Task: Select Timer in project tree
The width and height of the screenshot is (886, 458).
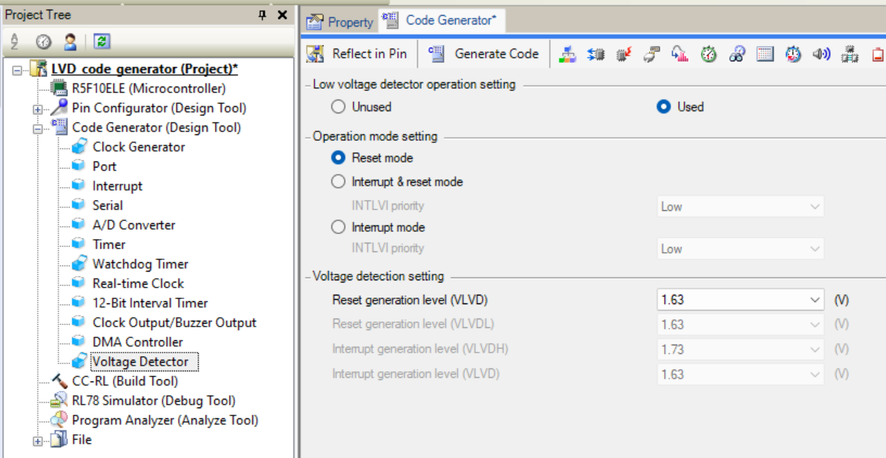Action: click(108, 245)
